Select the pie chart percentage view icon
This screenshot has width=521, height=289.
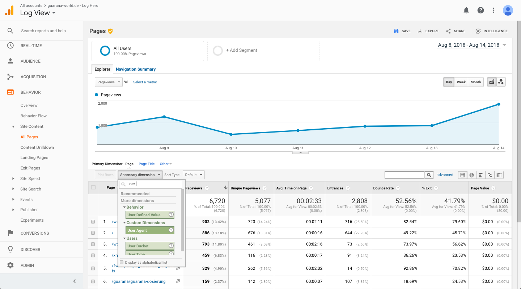[x=471, y=175]
